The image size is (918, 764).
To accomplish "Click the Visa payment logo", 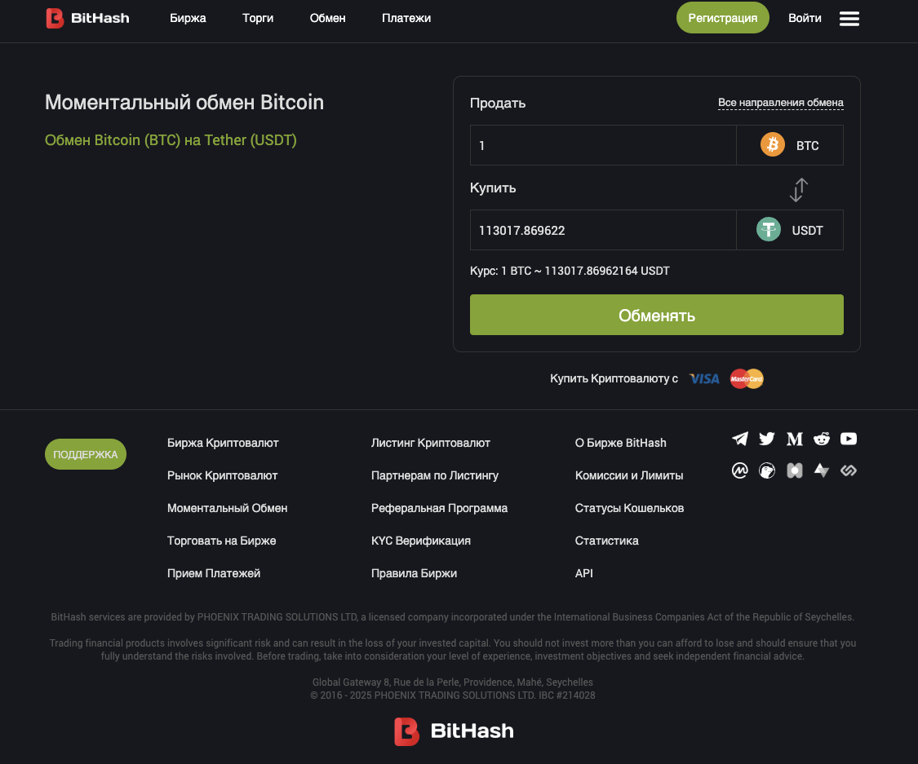I will [703, 378].
